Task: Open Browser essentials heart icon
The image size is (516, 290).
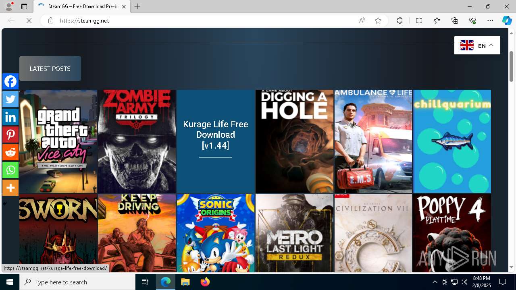Action: [472, 21]
